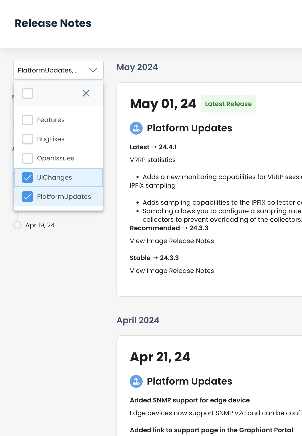Click the Latest → 24.4.1 version text
This screenshot has width=302, height=436.
(x=153, y=147)
